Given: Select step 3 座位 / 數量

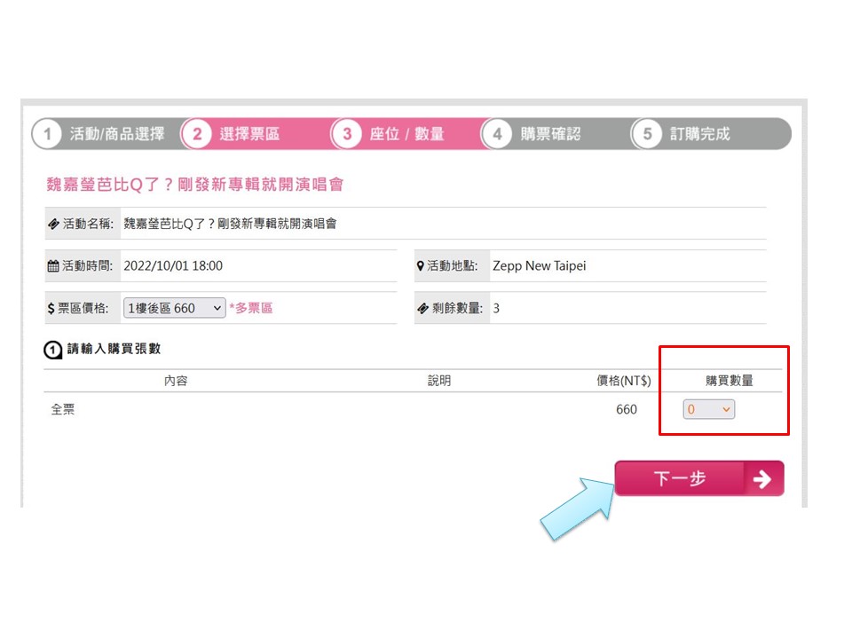Looking at the screenshot, I should [406, 134].
